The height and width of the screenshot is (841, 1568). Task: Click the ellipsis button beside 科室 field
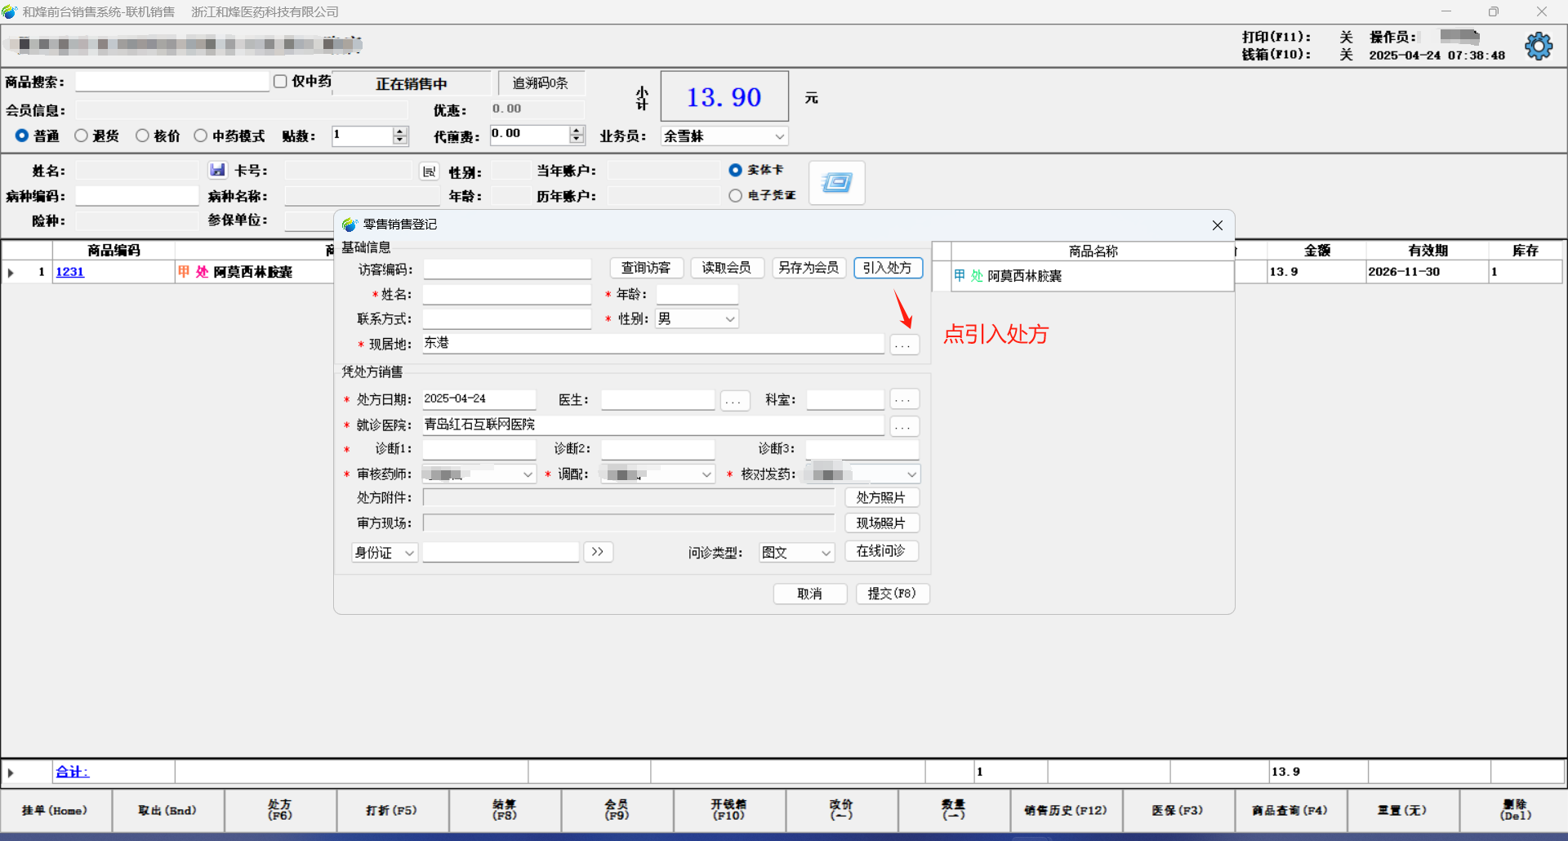pyautogui.click(x=904, y=400)
